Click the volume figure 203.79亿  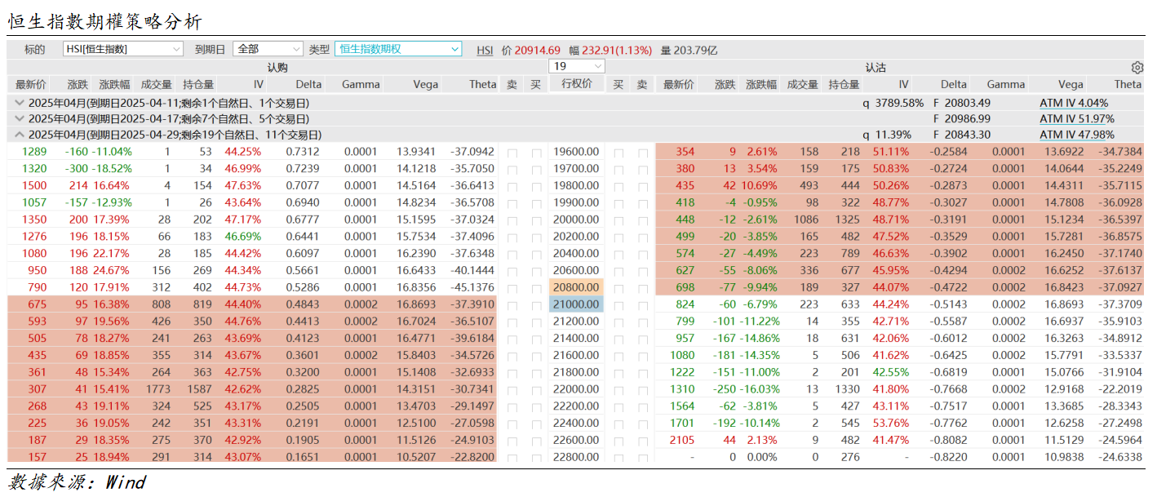click(x=695, y=50)
